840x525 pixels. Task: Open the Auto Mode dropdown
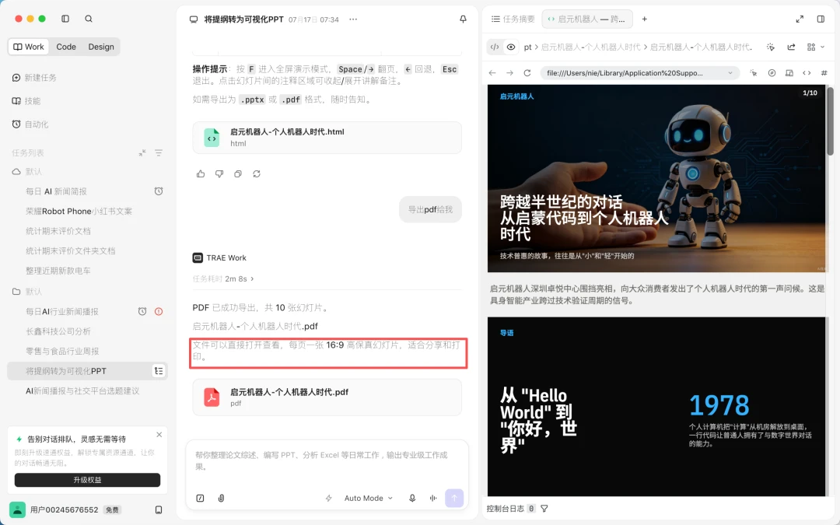369,499
